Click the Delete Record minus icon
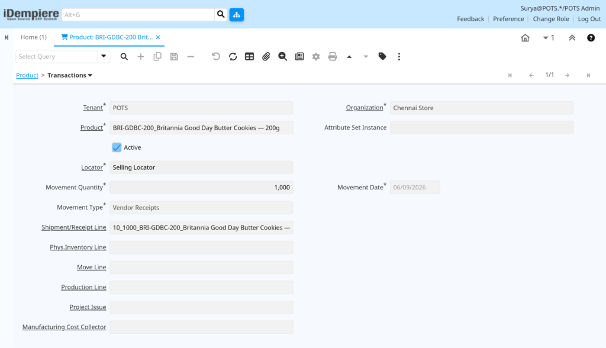 click(191, 56)
